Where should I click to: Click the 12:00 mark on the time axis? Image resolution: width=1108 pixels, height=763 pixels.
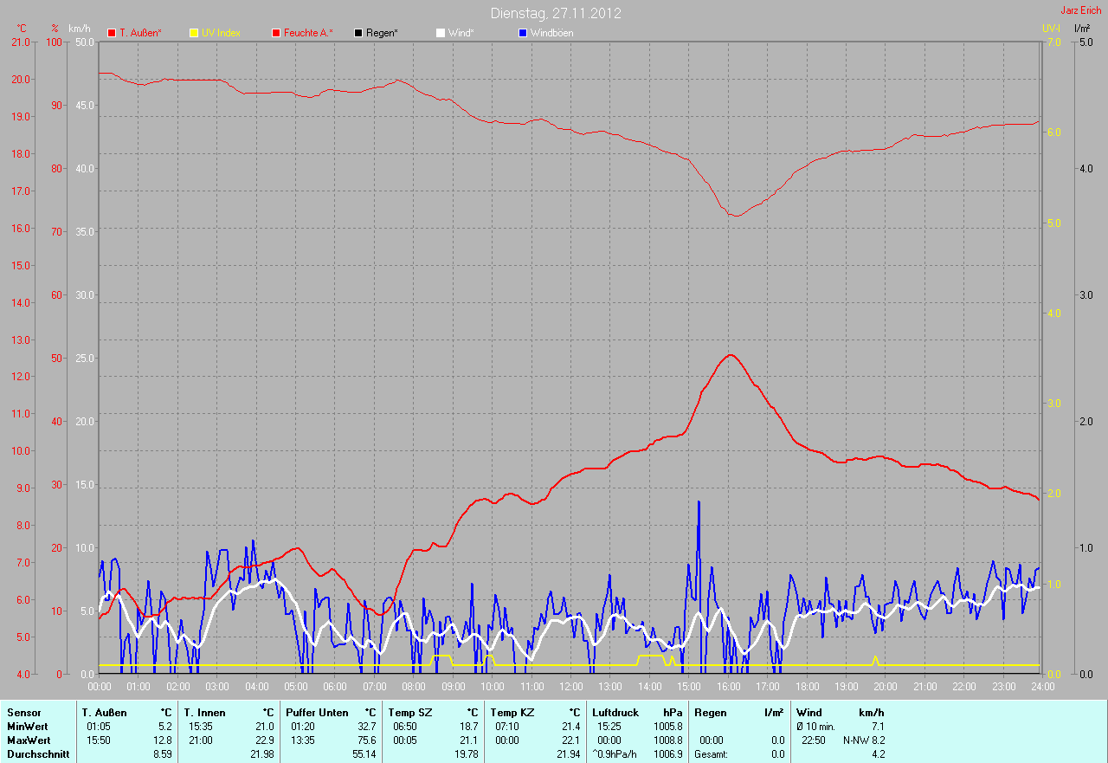571,687
